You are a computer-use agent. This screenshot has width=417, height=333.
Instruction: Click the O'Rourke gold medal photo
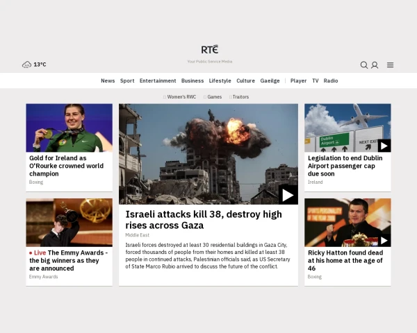pos(69,128)
